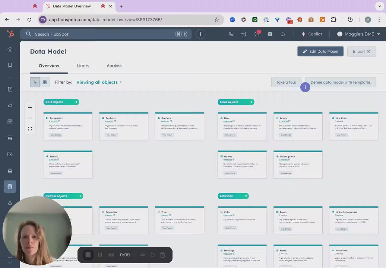Open the Service bell icon in the sidebar
This screenshot has width=386, height=268.
point(10,170)
